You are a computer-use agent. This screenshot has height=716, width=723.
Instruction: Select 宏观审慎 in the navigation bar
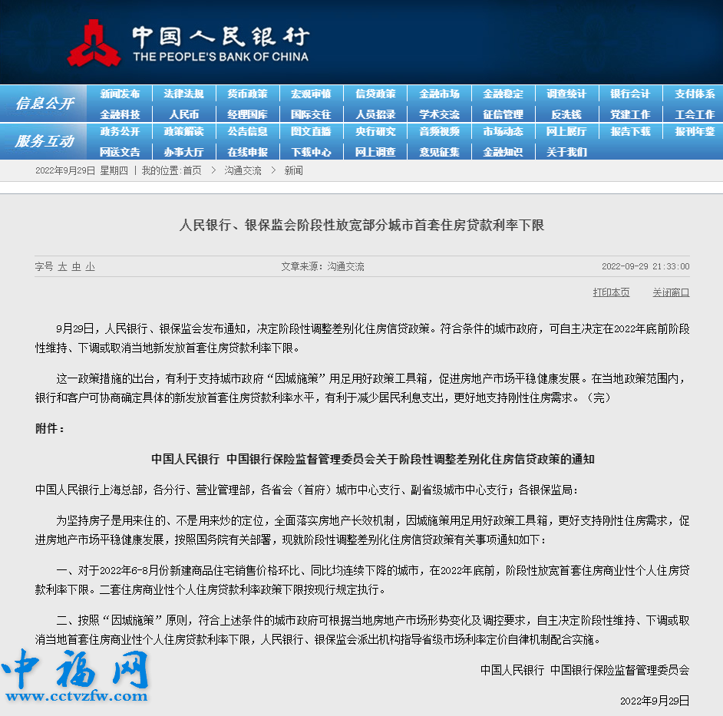coord(312,94)
